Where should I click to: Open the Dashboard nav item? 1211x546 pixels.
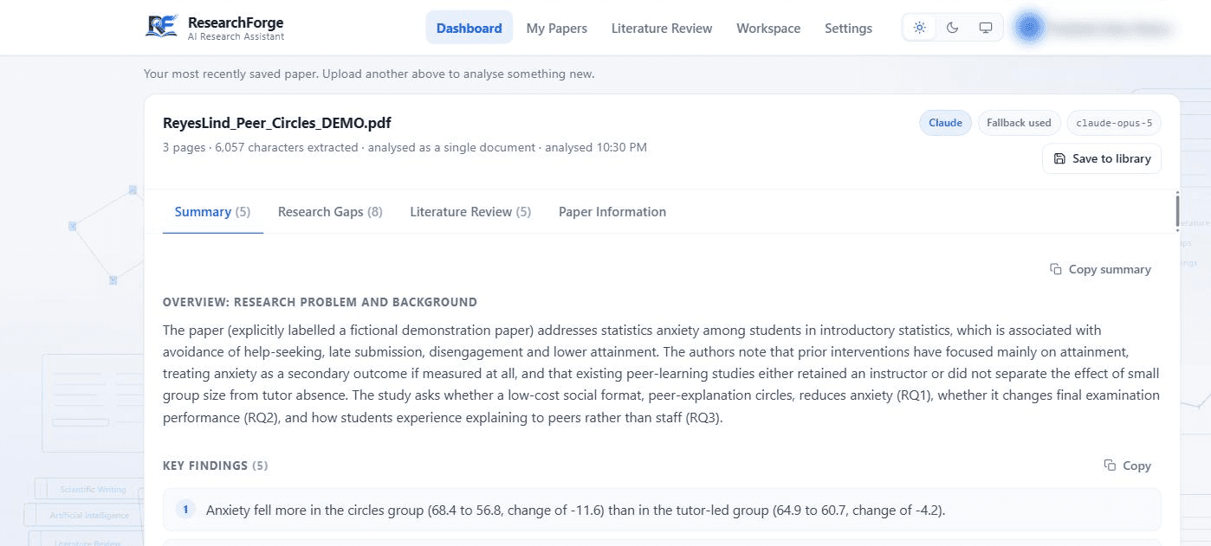point(469,28)
